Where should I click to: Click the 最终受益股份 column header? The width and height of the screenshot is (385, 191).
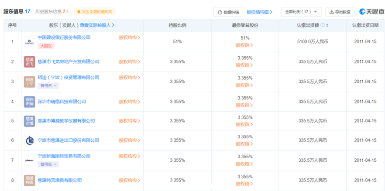tap(245, 25)
